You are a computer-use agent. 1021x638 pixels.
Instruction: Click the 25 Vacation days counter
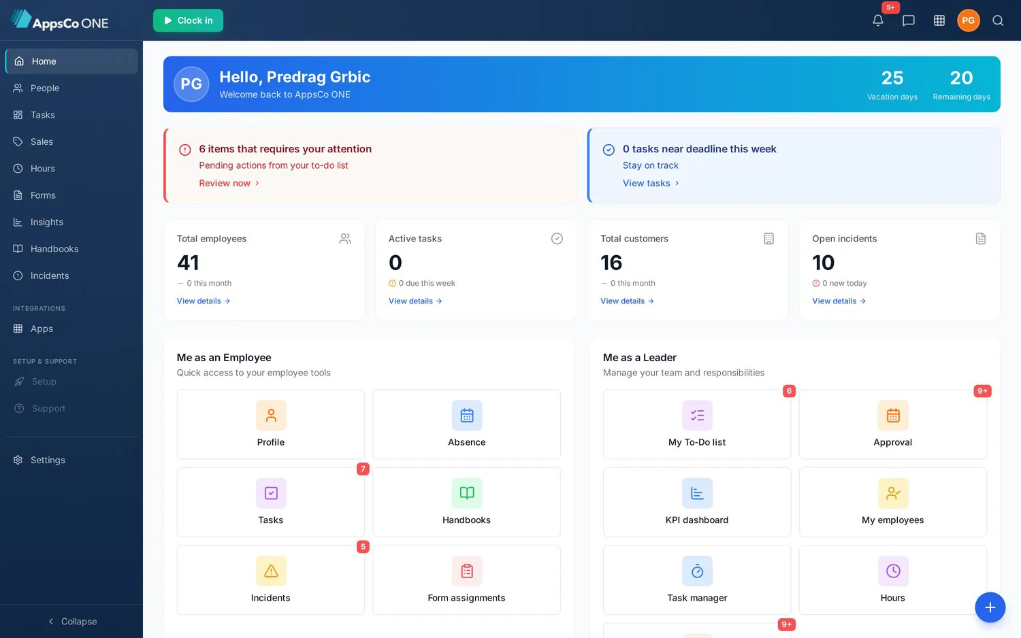[892, 84]
